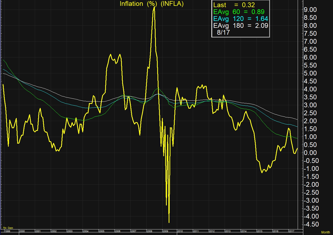Select the white EAvg 180 legend entry

point(241,26)
